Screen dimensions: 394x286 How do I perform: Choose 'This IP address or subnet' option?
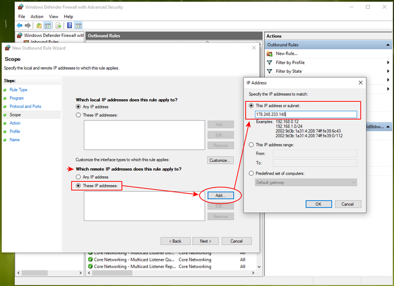click(251, 105)
